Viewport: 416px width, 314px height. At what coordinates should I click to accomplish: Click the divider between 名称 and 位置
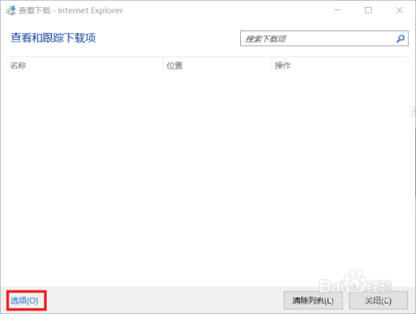pyautogui.click(x=163, y=66)
